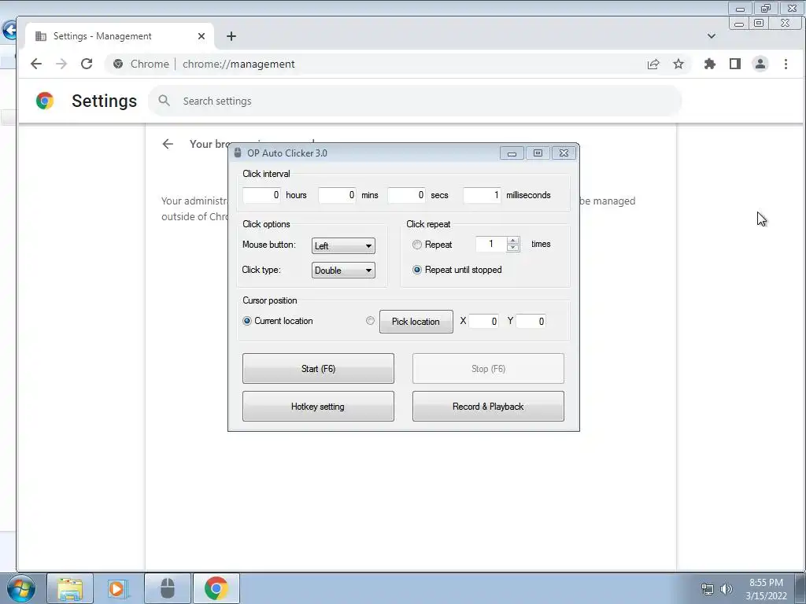Select the Settings - Management tab
The image size is (806, 604).
click(120, 36)
